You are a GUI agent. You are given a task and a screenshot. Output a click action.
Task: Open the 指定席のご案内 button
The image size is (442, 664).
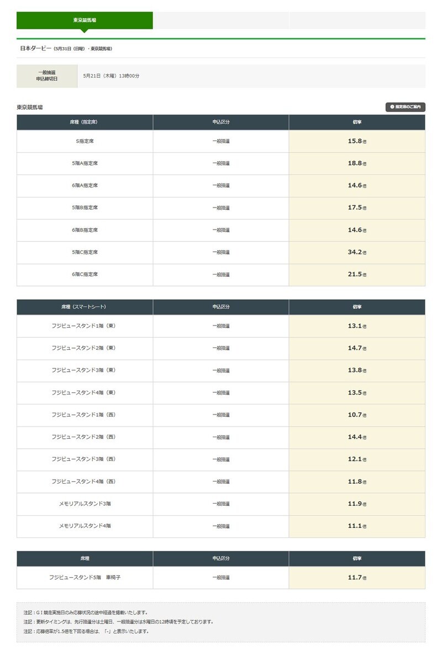406,107
